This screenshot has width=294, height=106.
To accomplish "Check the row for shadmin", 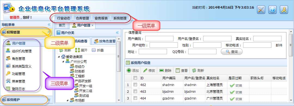I will click(x=135, y=85).
